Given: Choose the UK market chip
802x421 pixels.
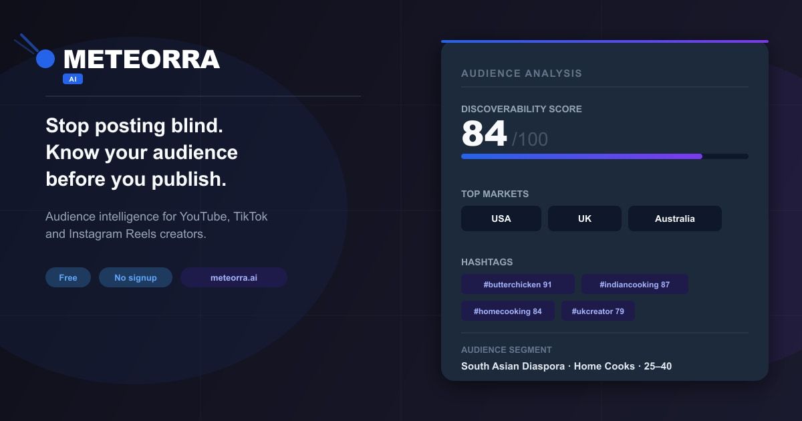Looking at the screenshot, I should click(x=585, y=219).
